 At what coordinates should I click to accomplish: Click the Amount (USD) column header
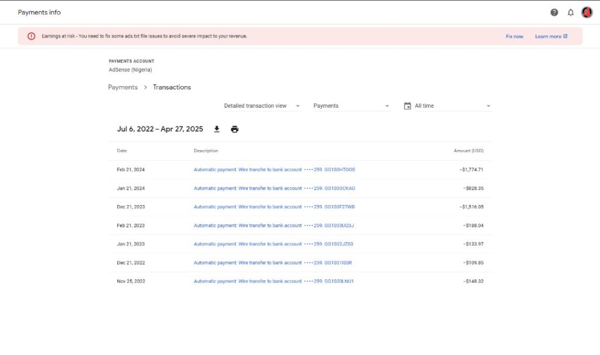point(468,151)
